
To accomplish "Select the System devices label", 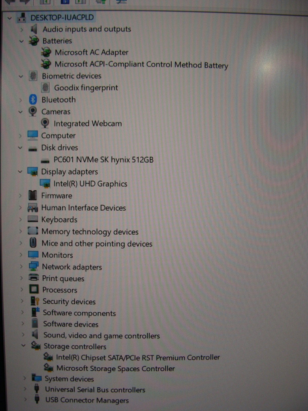I will (x=69, y=379).
